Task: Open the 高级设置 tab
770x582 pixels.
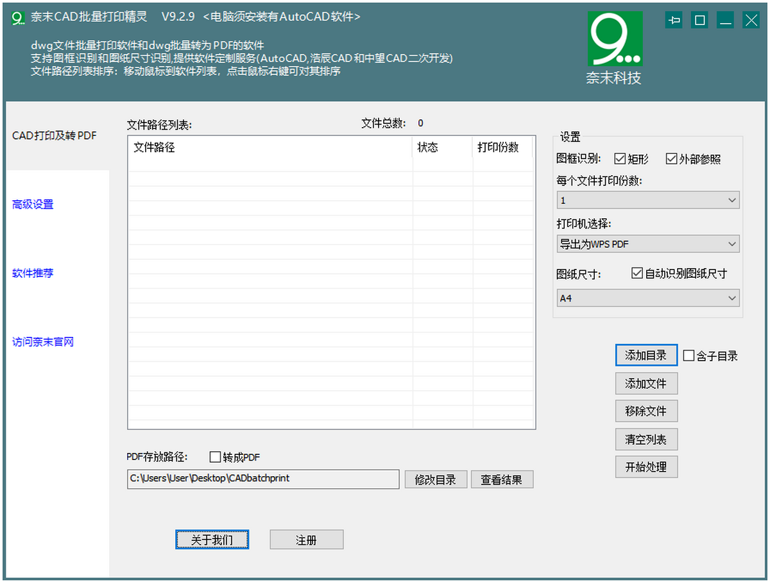Action: tap(33, 205)
